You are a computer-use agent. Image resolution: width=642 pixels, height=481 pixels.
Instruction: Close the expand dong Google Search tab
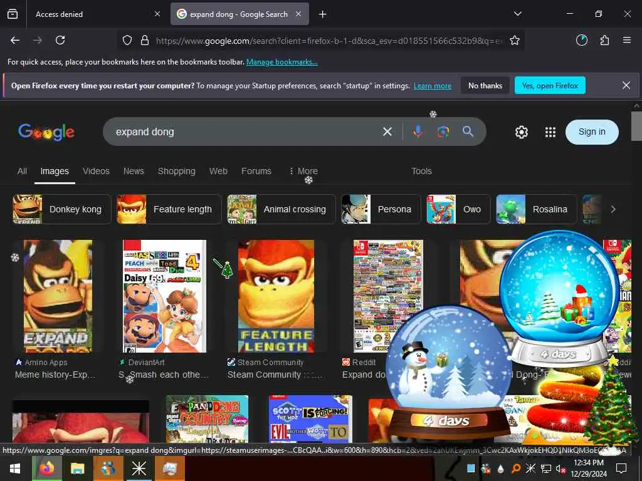pyautogui.click(x=298, y=14)
